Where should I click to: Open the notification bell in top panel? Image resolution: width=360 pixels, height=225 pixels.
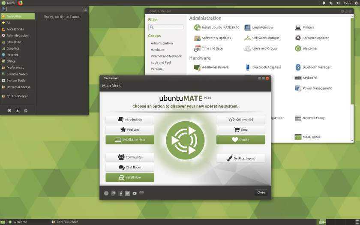[x=324, y=3]
